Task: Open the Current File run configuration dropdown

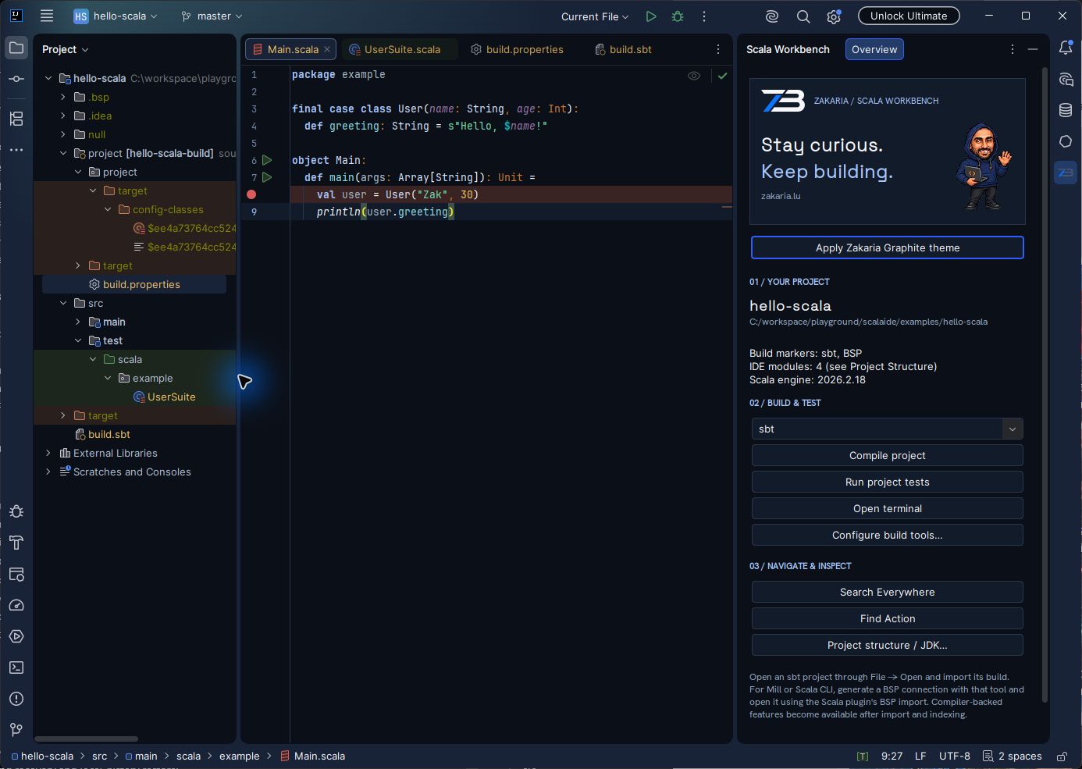Action: pyautogui.click(x=595, y=16)
